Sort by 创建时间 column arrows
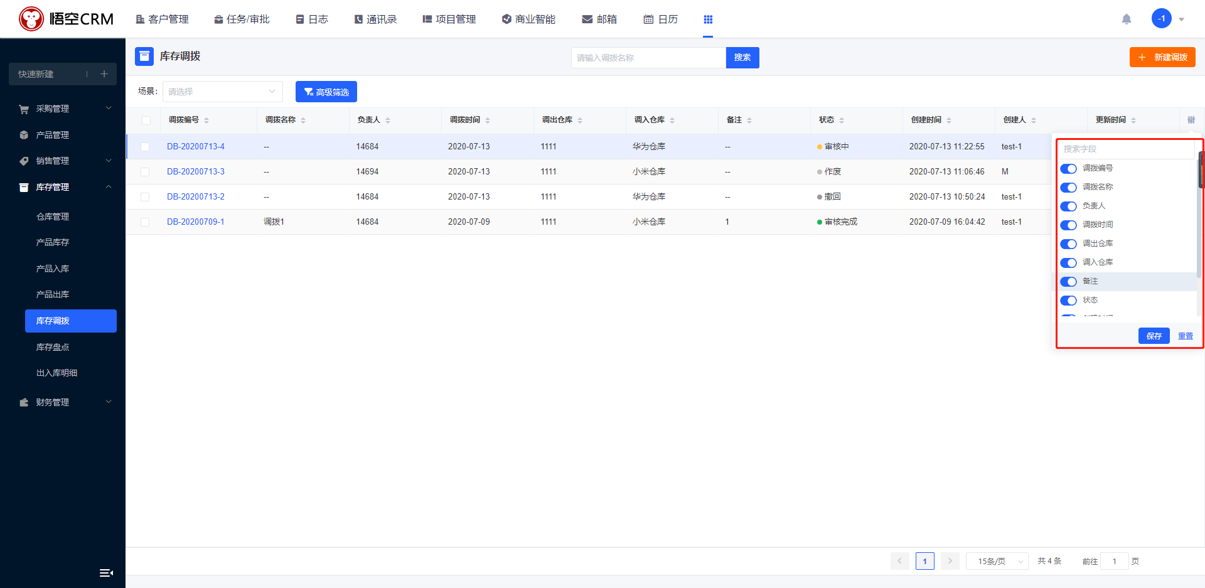Viewport: 1205px width, 588px height. coord(949,120)
